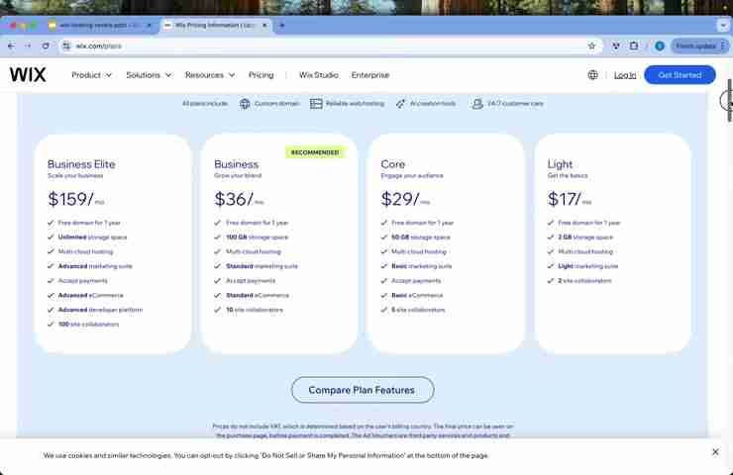The image size is (733, 475).
Task: Click the globe language selector icon
Action: coord(592,75)
